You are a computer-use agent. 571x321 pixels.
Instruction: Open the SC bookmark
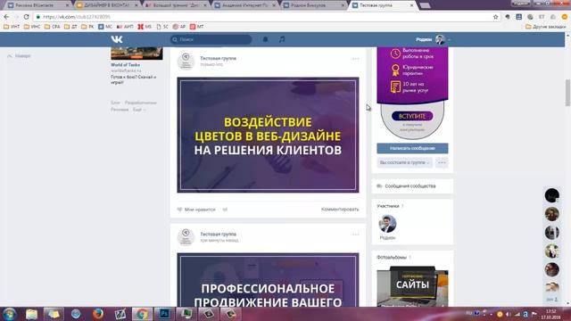[x=162, y=27]
